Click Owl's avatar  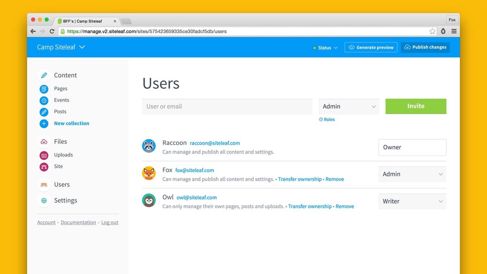[x=149, y=201]
